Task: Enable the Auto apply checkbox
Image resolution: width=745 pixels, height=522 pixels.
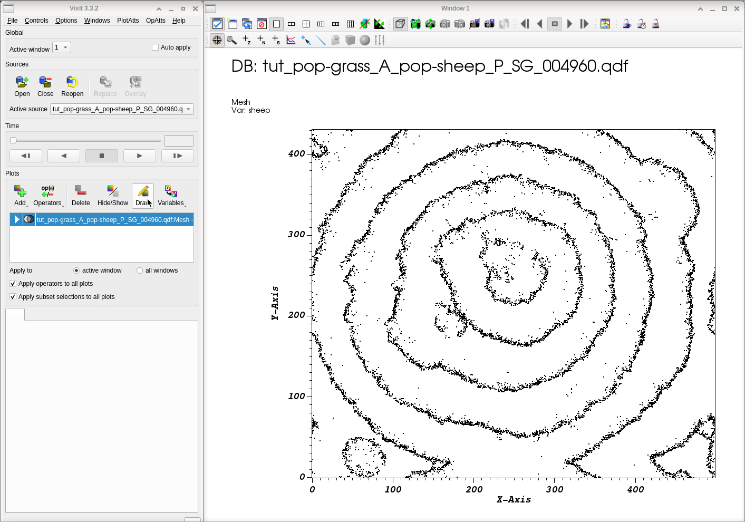Action: pyautogui.click(x=156, y=47)
